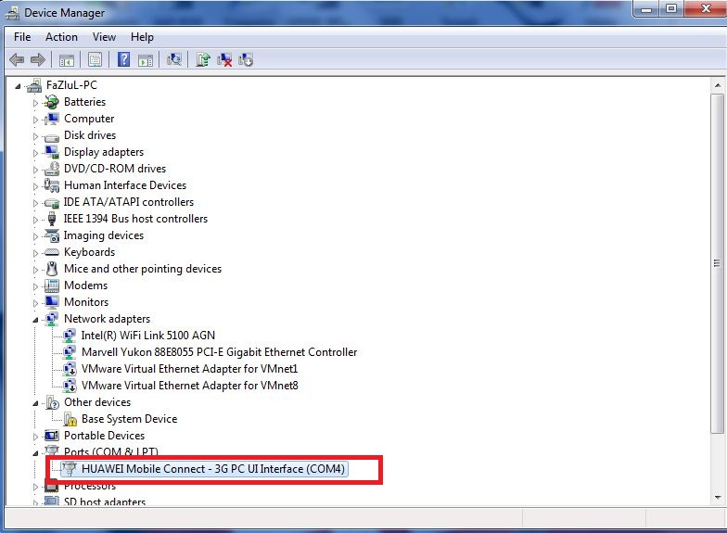Collapse the FaZluL-PC root node
This screenshot has height=533, width=727.
click(18, 86)
